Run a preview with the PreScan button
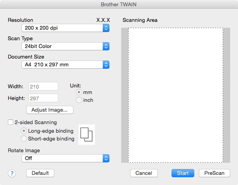238x185 pixels. pos(215,173)
